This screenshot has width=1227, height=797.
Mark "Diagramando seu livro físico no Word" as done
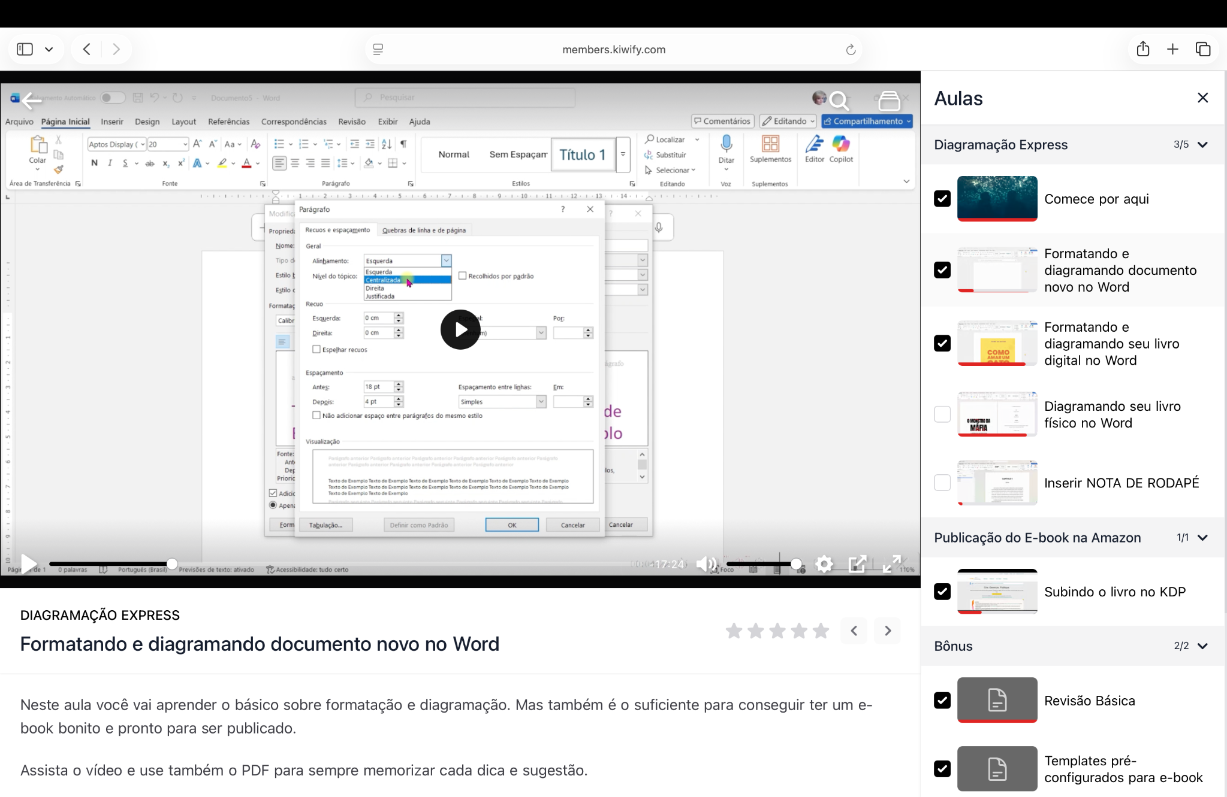click(x=942, y=414)
